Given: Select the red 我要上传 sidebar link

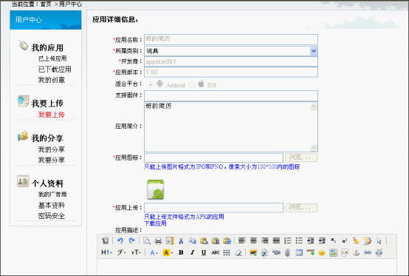Looking at the screenshot, I should [52, 115].
